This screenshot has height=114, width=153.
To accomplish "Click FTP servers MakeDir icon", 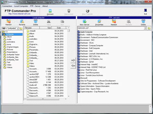I will tap(114, 21).
